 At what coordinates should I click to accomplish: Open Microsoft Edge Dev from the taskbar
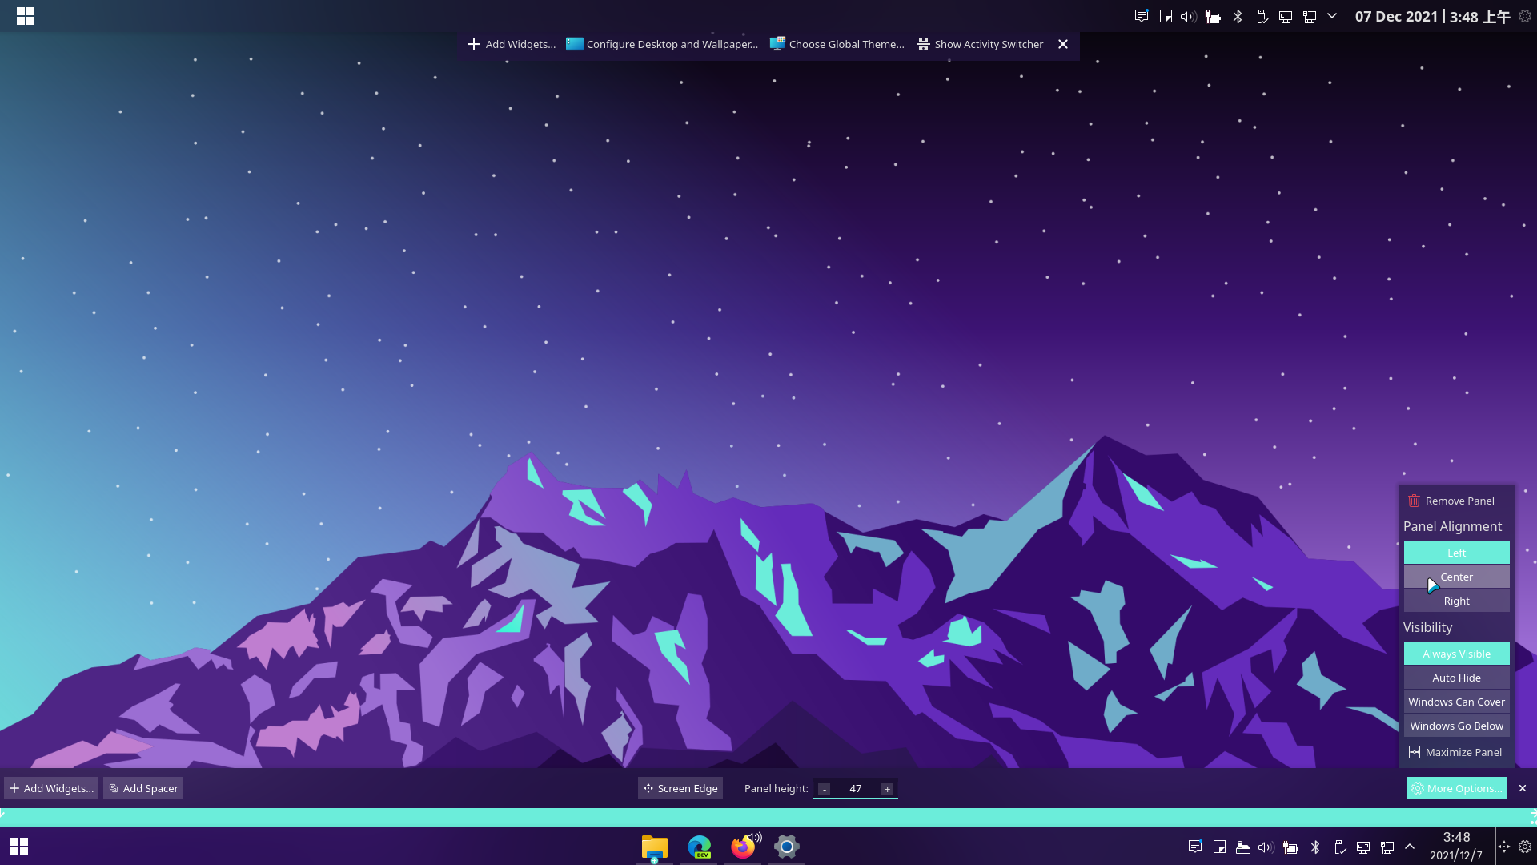pos(700,847)
